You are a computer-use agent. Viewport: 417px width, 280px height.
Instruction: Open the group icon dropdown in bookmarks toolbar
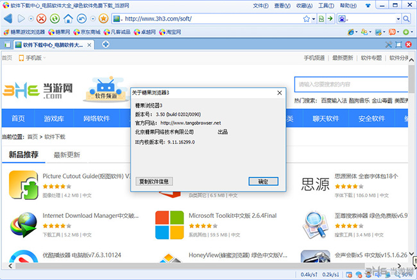tap(370, 32)
